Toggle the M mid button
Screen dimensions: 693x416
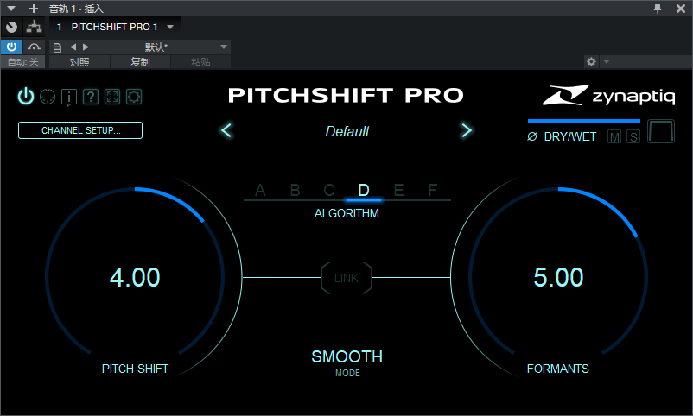[614, 137]
